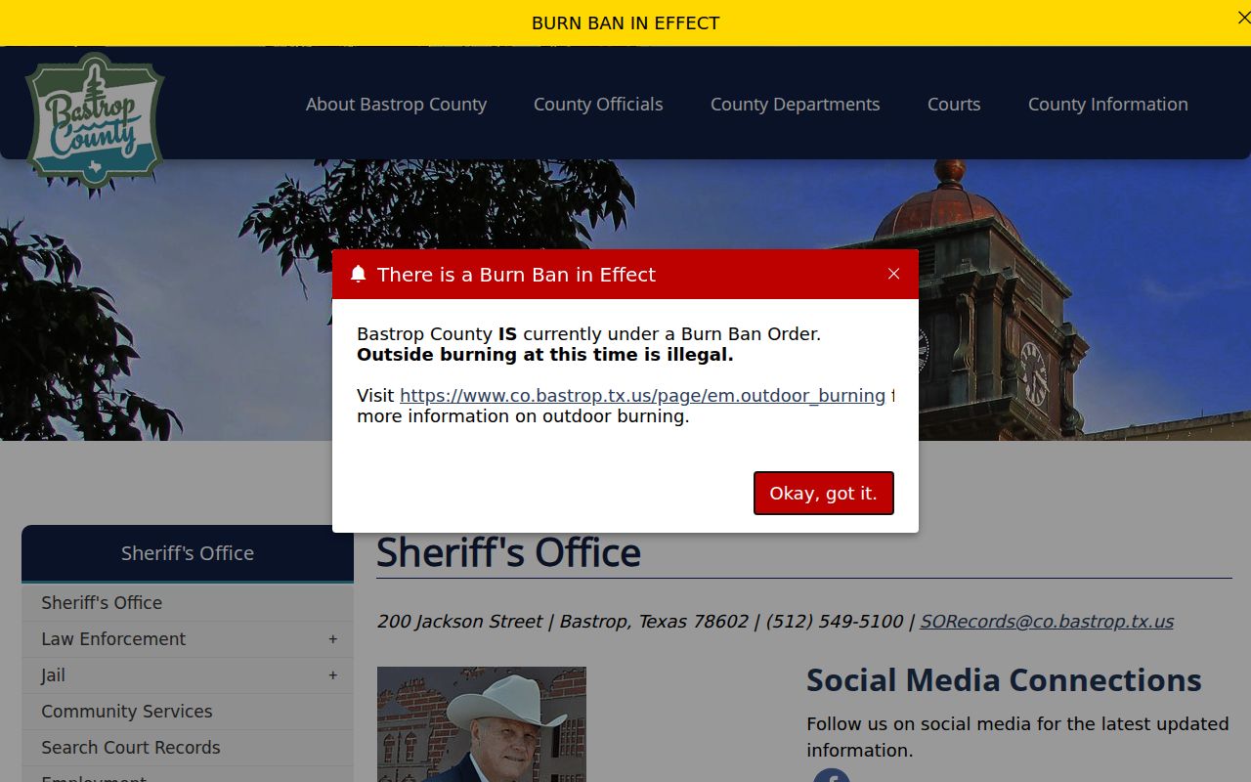Open County Officials menu
Viewport: 1251px width, 782px height.
(x=598, y=104)
